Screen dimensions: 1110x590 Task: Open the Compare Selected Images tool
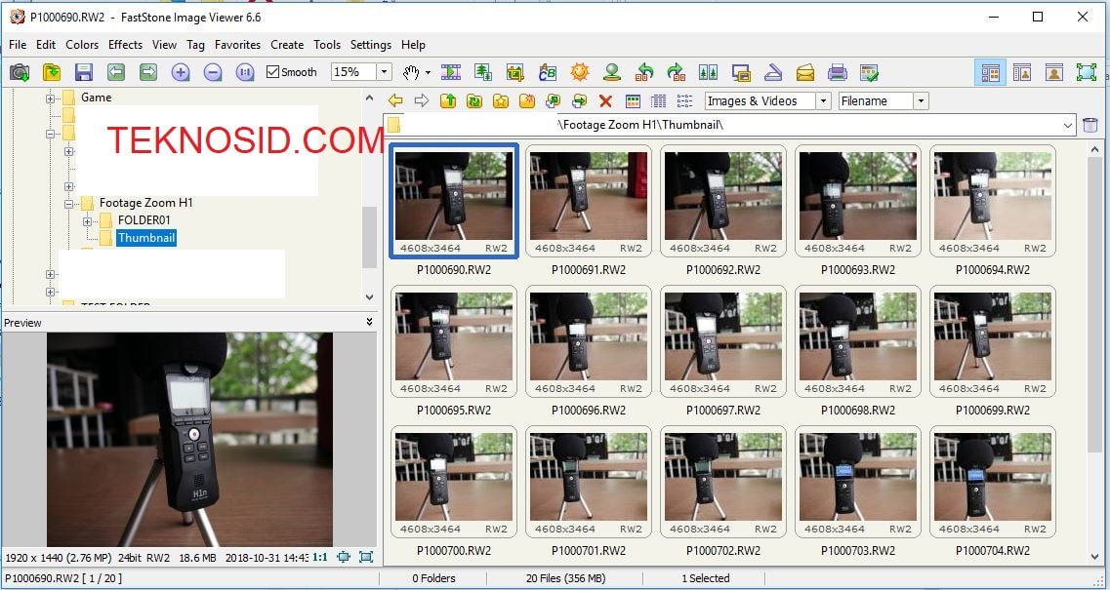(x=708, y=72)
